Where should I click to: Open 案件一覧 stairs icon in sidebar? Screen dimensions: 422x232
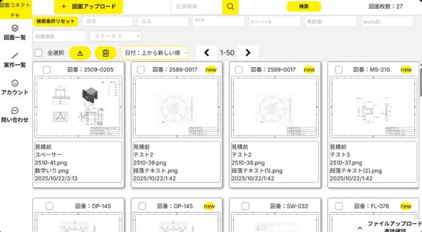click(15, 56)
